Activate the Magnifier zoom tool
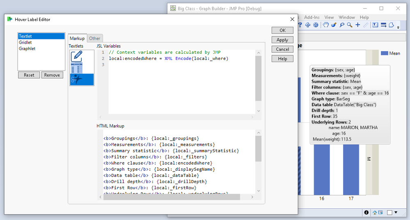410x220 pixels. (x=349, y=25)
